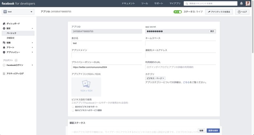Open the マイアプリ menu

coord(175,3)
